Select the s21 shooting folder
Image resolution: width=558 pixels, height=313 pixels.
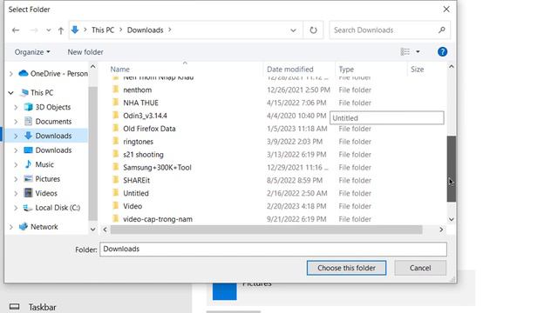coord(143,155)
